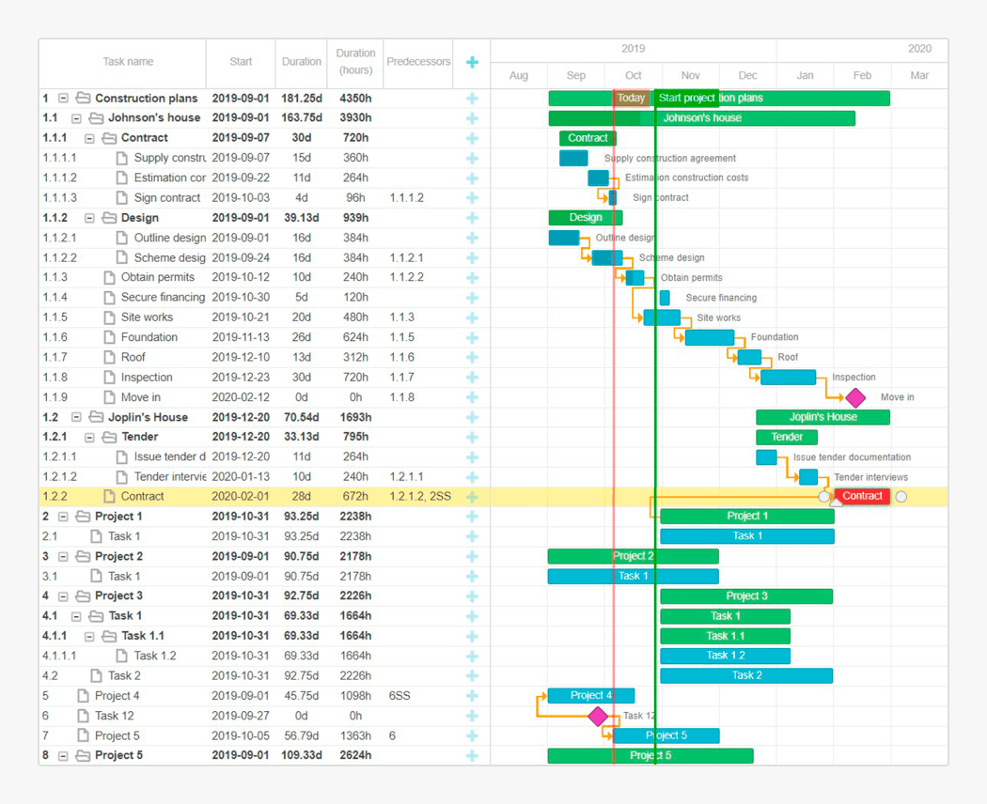Click plus icon on Project 4 row

tap(472, 696)
